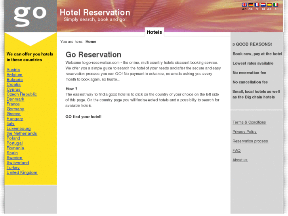Open Czech Republic hotels
The height and width of the screenshot is (216, 288).
[x=22, y=94]
